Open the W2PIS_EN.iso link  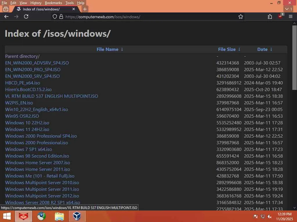[x=19, y=103]
